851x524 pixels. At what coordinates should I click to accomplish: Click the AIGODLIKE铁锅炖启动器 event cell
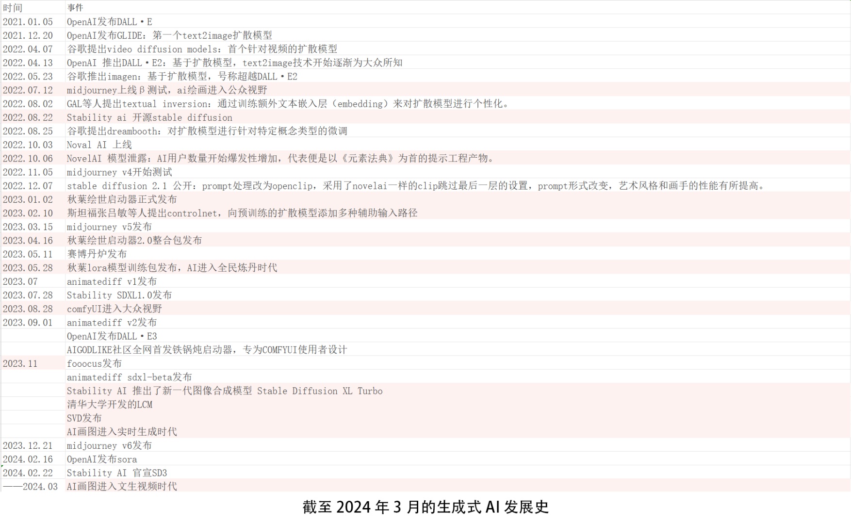[x=458, y=349]
